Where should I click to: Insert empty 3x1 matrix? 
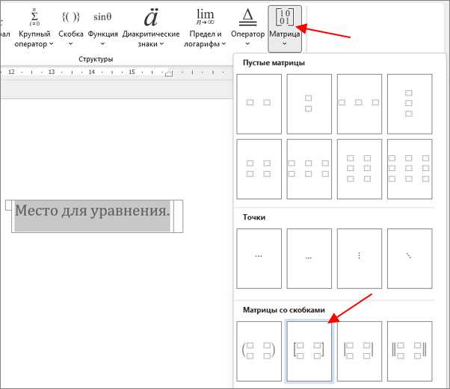pyautogui.click(x=410, y=104)
